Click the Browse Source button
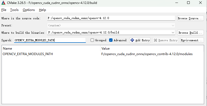This screenshot has width=207, height=106. point(190,18)
